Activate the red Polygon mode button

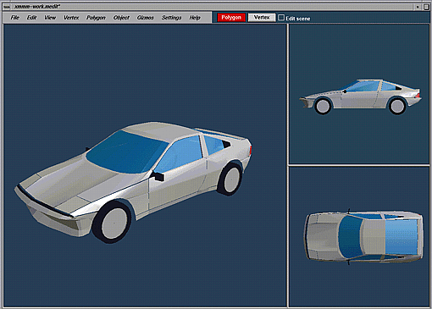pyautogui.click(x=231, y=18)
